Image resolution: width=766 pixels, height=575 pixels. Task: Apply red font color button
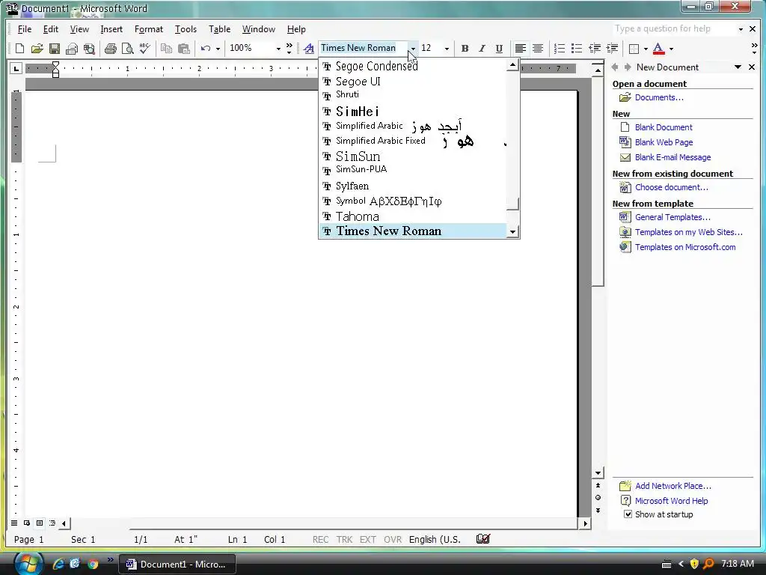coord(658,49)
